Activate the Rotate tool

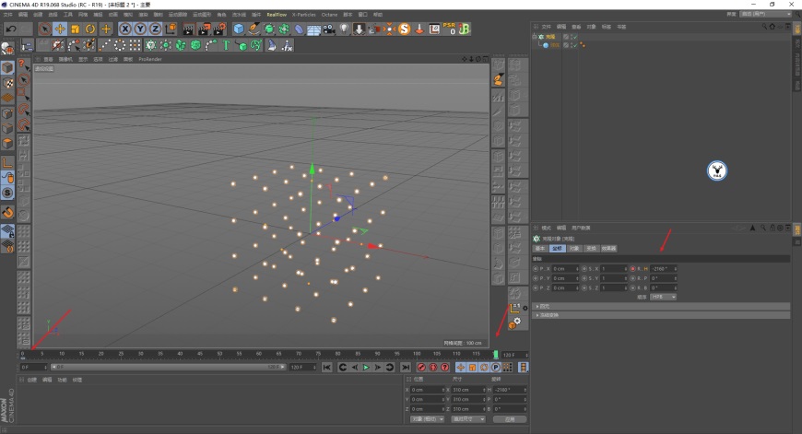click(90, 29)
